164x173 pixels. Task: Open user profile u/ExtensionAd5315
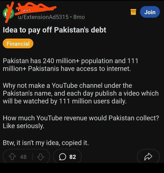point(43,17)
